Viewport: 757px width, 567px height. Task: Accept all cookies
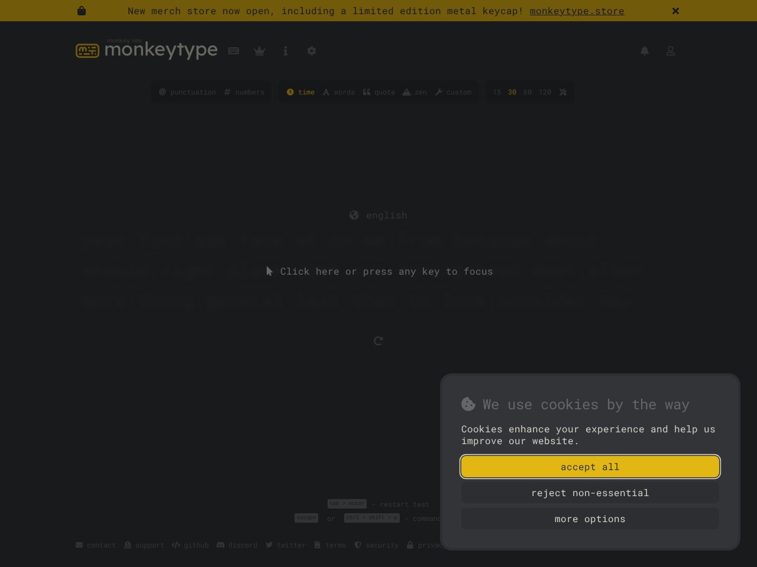pyautogui.click(x=590, y=467)
